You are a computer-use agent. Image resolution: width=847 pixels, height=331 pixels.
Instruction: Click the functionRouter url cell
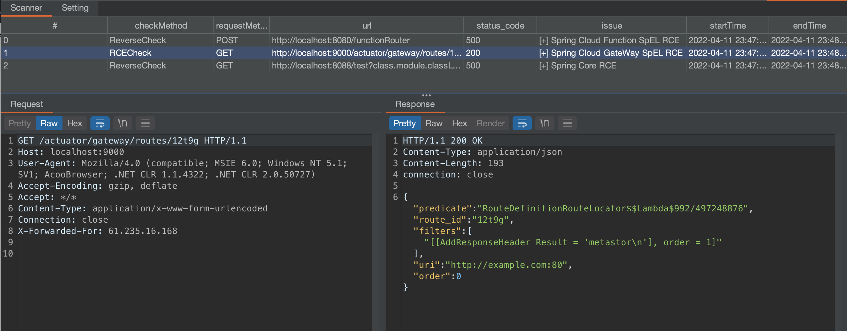click(367, 40)
